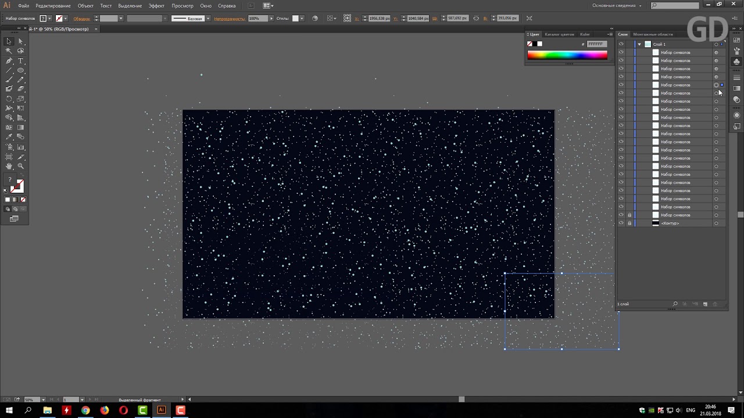Select the Rotate tool

9,99
